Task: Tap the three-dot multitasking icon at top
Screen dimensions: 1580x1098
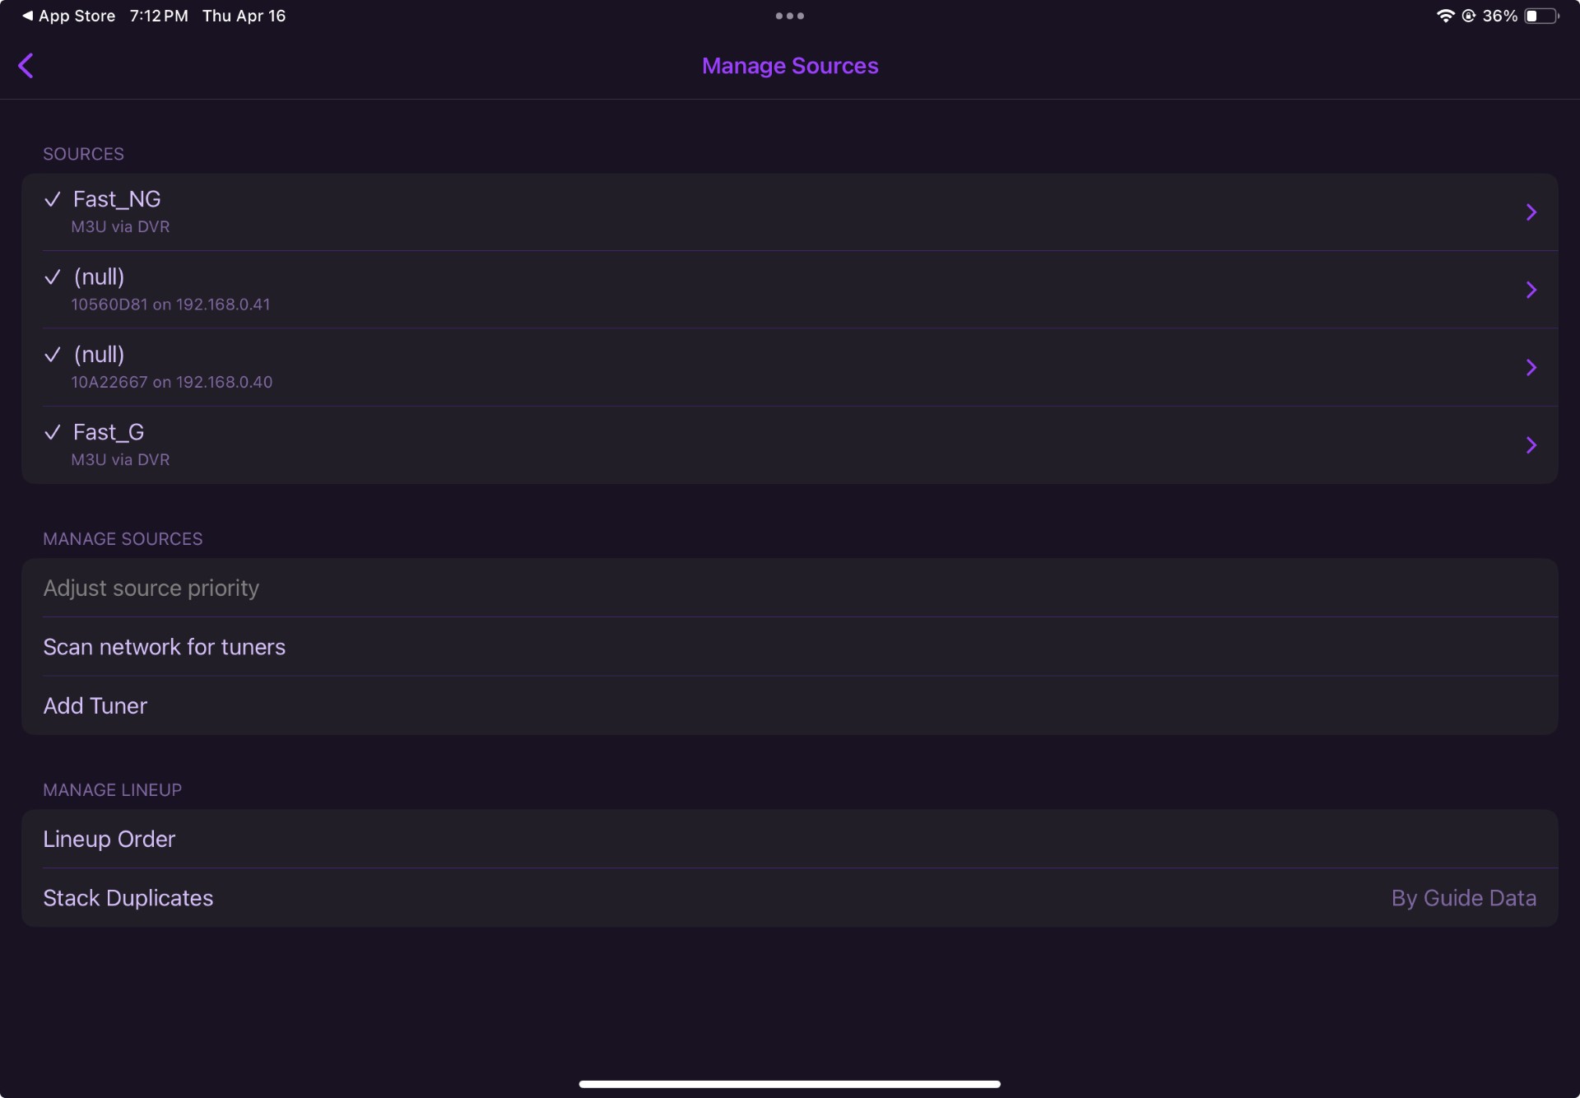Action: coord(789,16)
